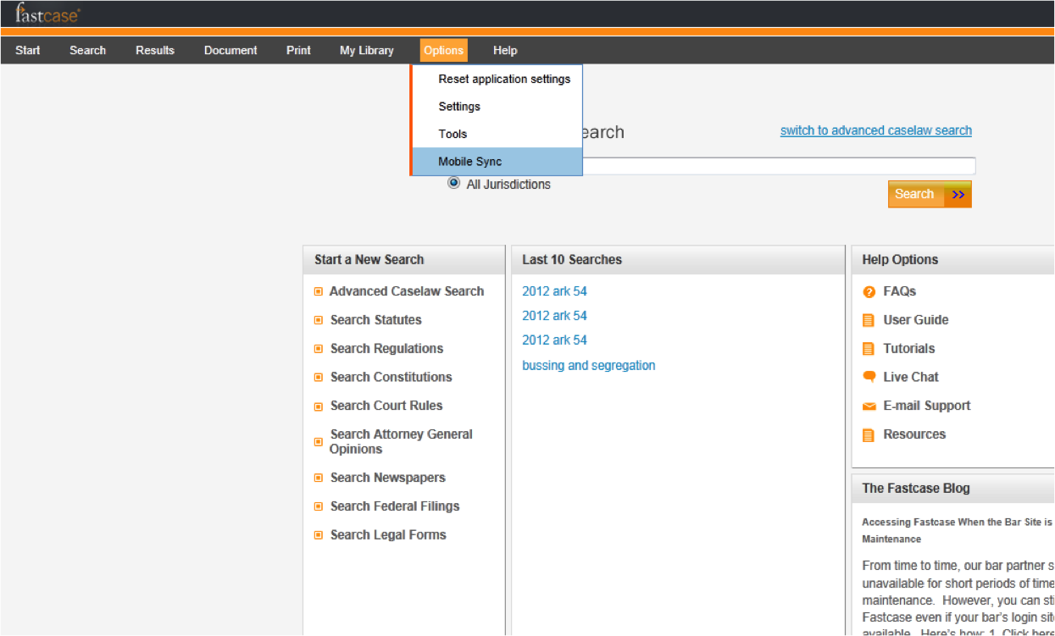The image size is (1055, 636).
Task: Open Settings from the Options dropdown
Action: click(x=459, y=107)
